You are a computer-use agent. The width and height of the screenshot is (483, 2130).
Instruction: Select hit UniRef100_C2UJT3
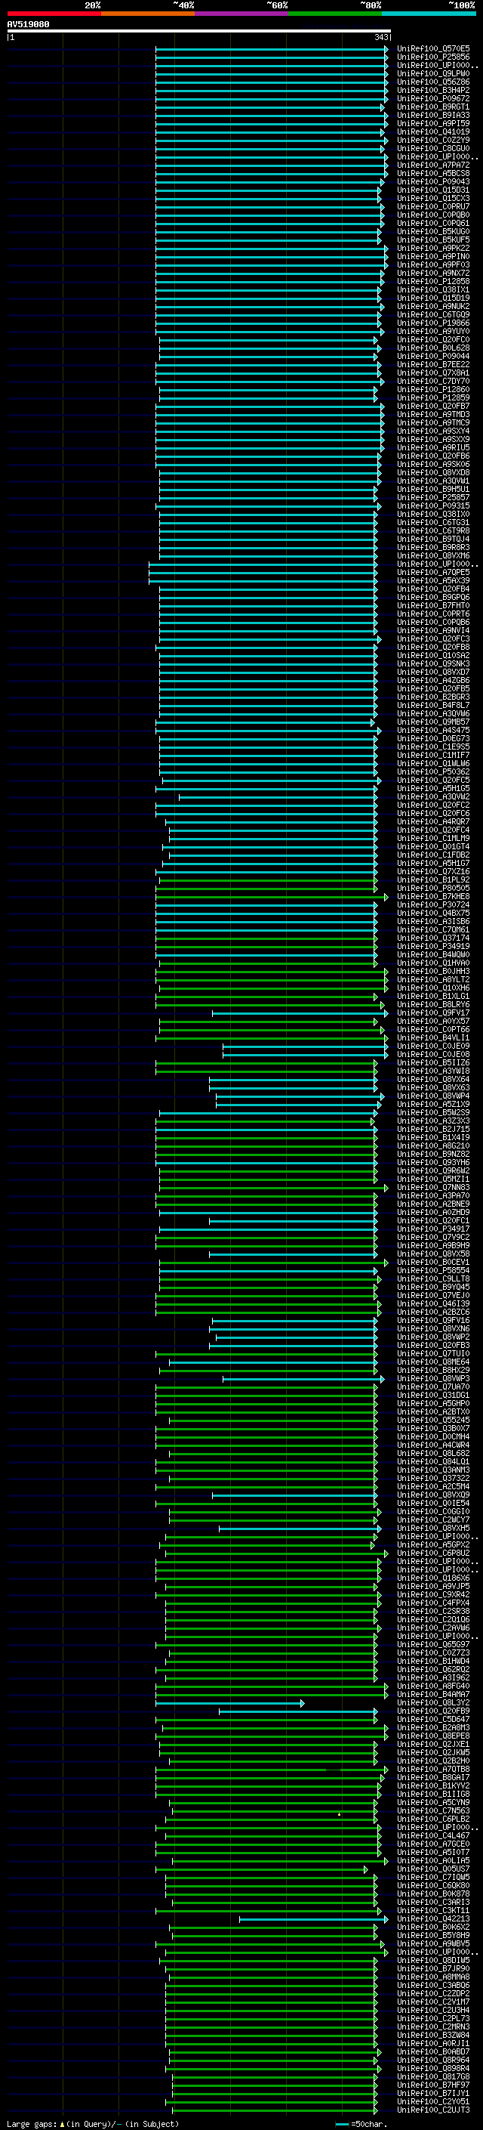(x=433, y=2110)
